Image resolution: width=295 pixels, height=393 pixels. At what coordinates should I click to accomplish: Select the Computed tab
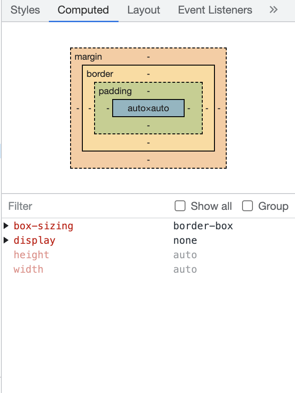pyautogui.click(x=83, y=10)
